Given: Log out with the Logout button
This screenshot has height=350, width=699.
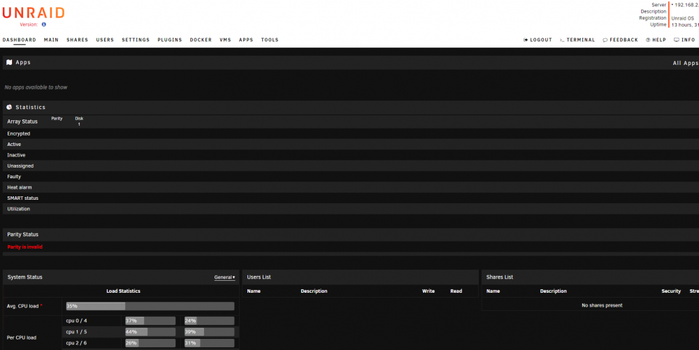Looking at the screenshot, I should (538, 40).
